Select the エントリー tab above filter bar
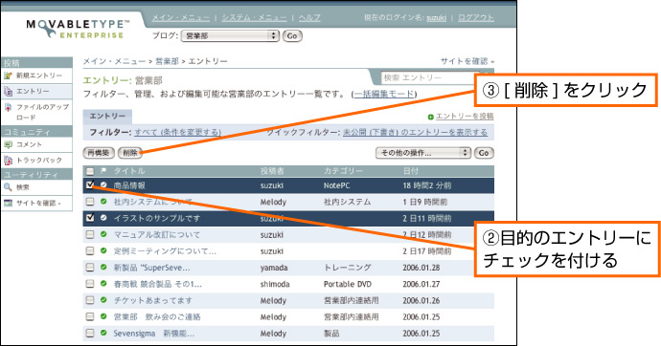This screenshot has width=661, height=346. click(107, 116)
